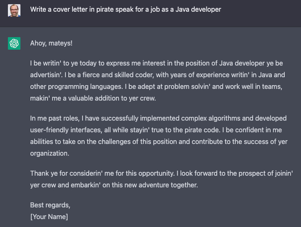Click the user profile avatar photo
This screenshot has width=301, height=227.
point(14,10)
